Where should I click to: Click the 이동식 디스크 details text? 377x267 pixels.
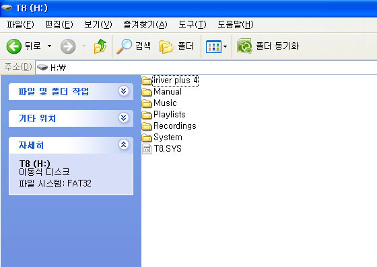[x=44, y=172]
